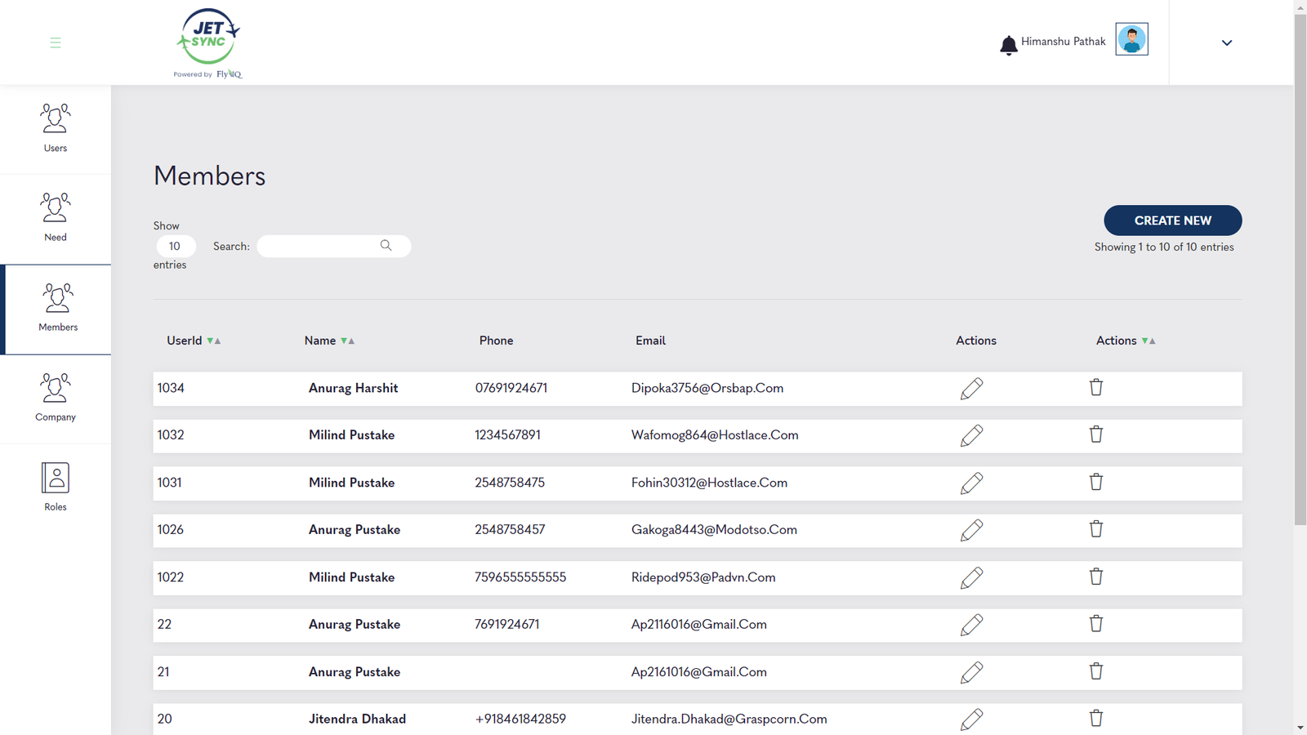1307x735 pixels.
Task: Click the Phone column header
Action: click(x=496, y=341)
